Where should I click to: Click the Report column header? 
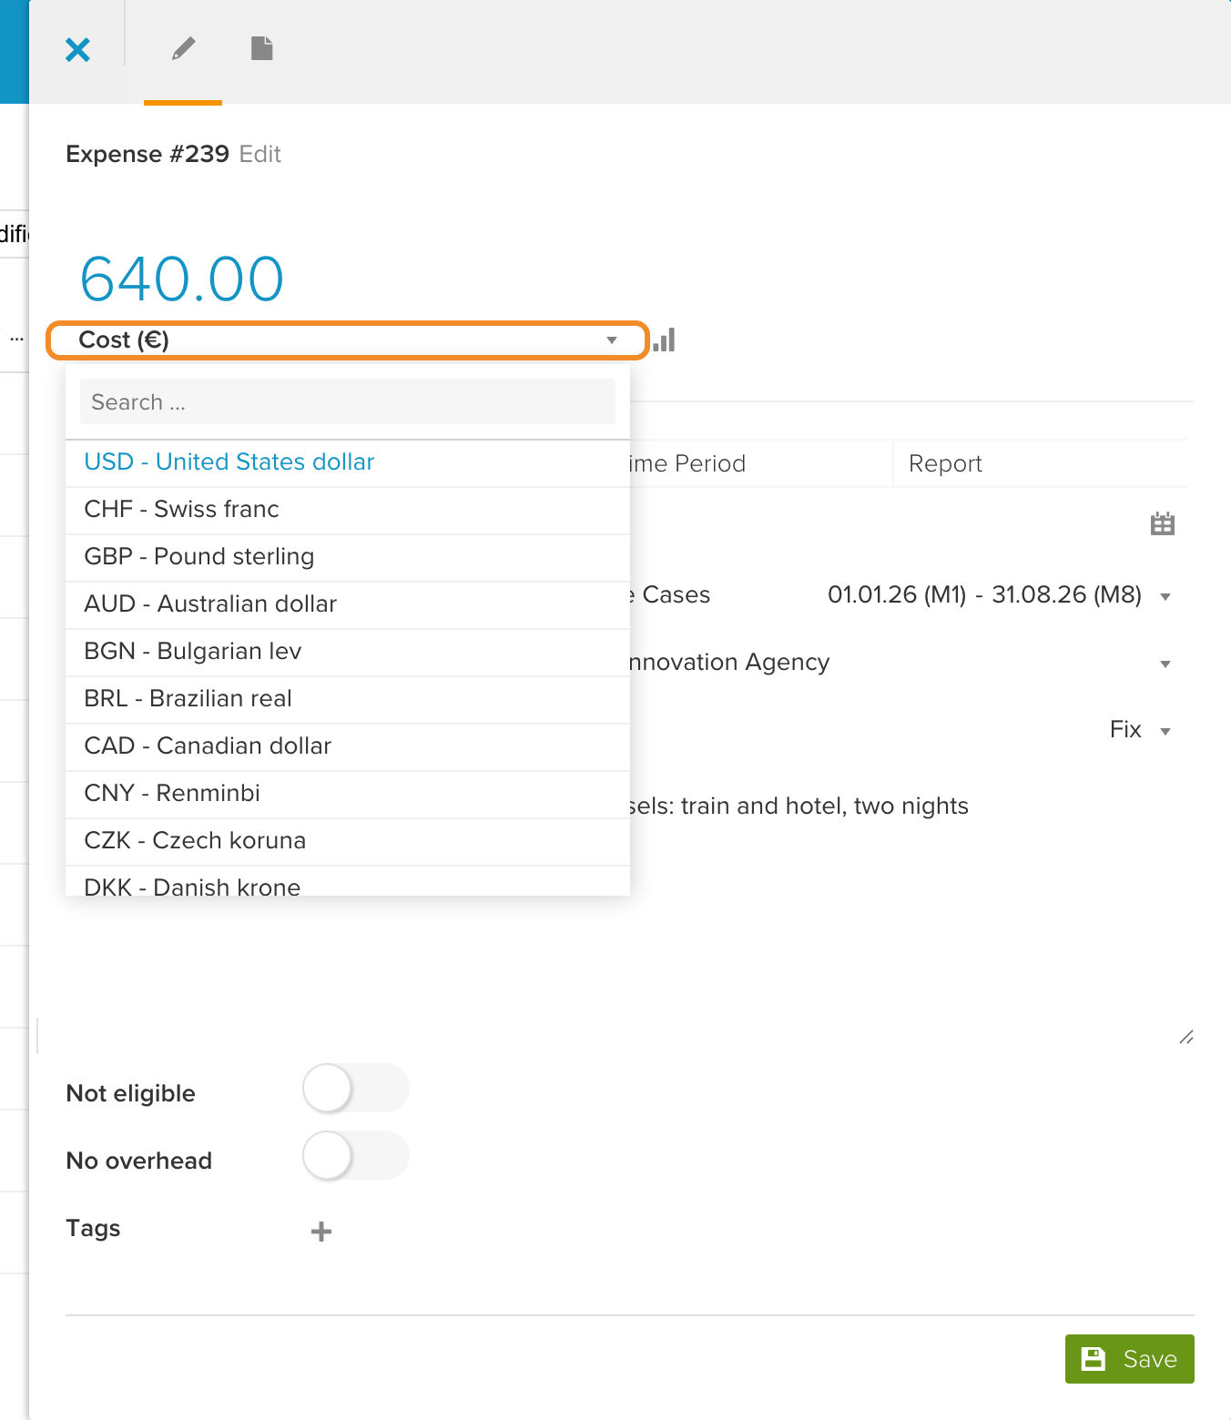pyautogui.click(x=945, y=464)
